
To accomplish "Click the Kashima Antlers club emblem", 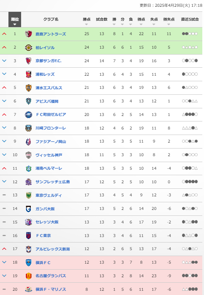I will tap(29, 34).
